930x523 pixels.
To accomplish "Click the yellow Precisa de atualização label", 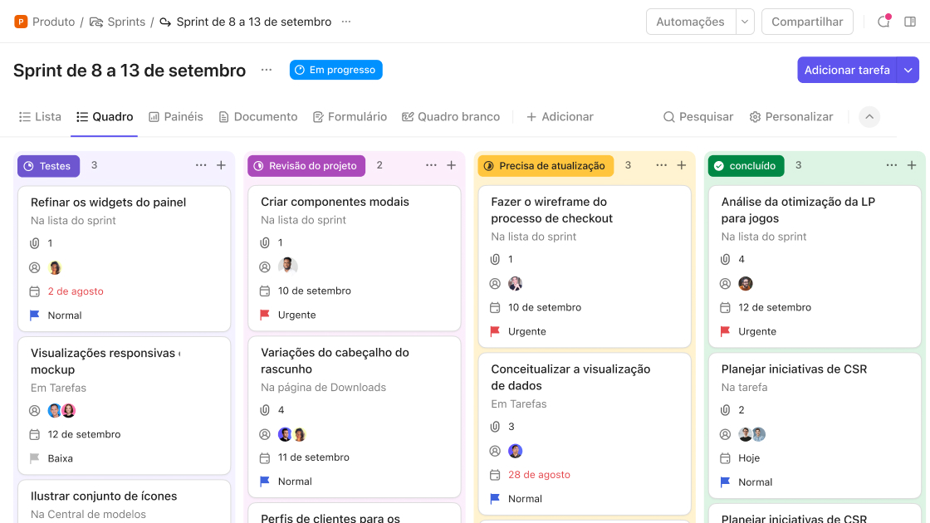I will coord(546,166).
